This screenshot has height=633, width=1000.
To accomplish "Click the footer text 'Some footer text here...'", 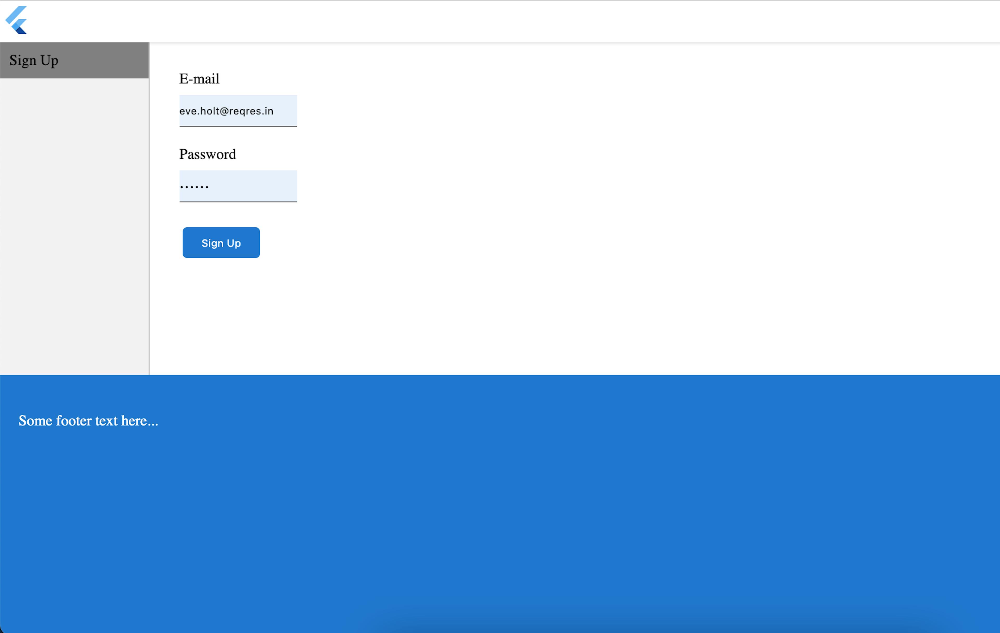I will point(88,421).
